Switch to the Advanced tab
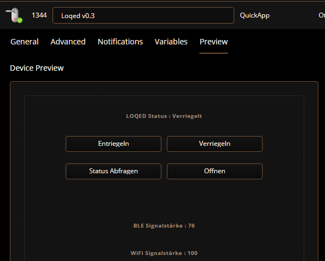 tap(68, 42)
